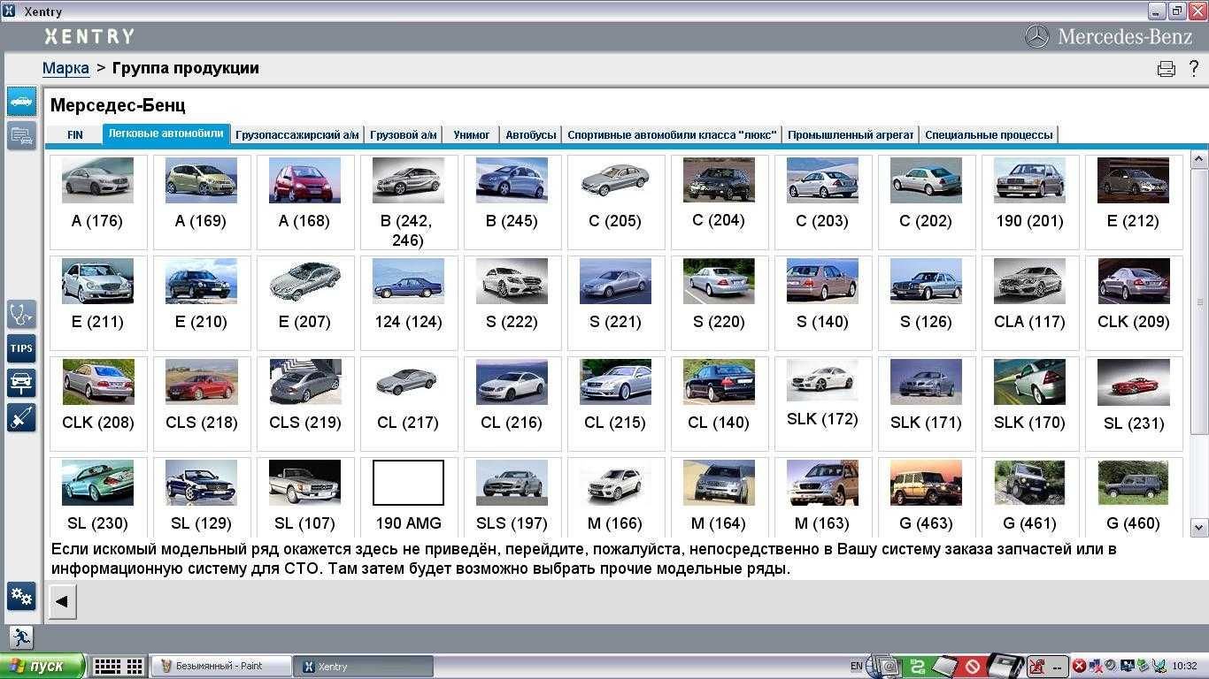The width and height of the screenshot is (1209, 679).
Task: Click the back arrow button
Action: tap(62, 601)
